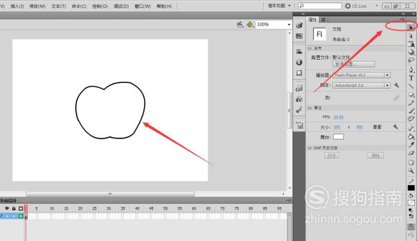The image size is (418, 241).
Task: Open the Color panel icon
Action: pyautogui.click(x=299, y=26)
